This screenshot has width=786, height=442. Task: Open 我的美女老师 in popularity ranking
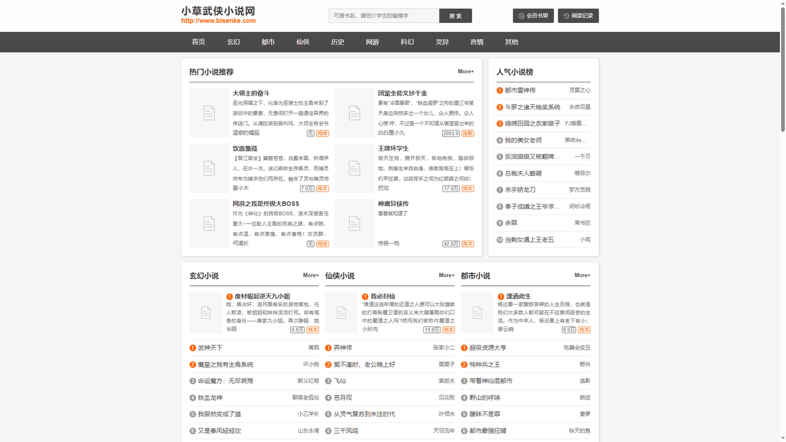(523, 140)
